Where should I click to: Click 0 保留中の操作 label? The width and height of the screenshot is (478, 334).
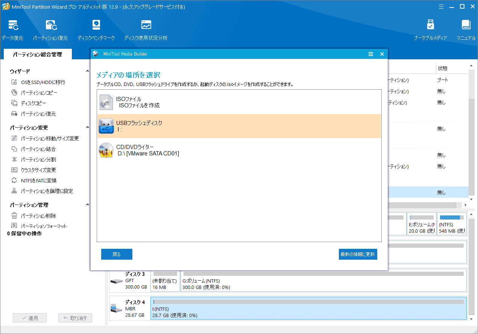(x=24, y=233)
